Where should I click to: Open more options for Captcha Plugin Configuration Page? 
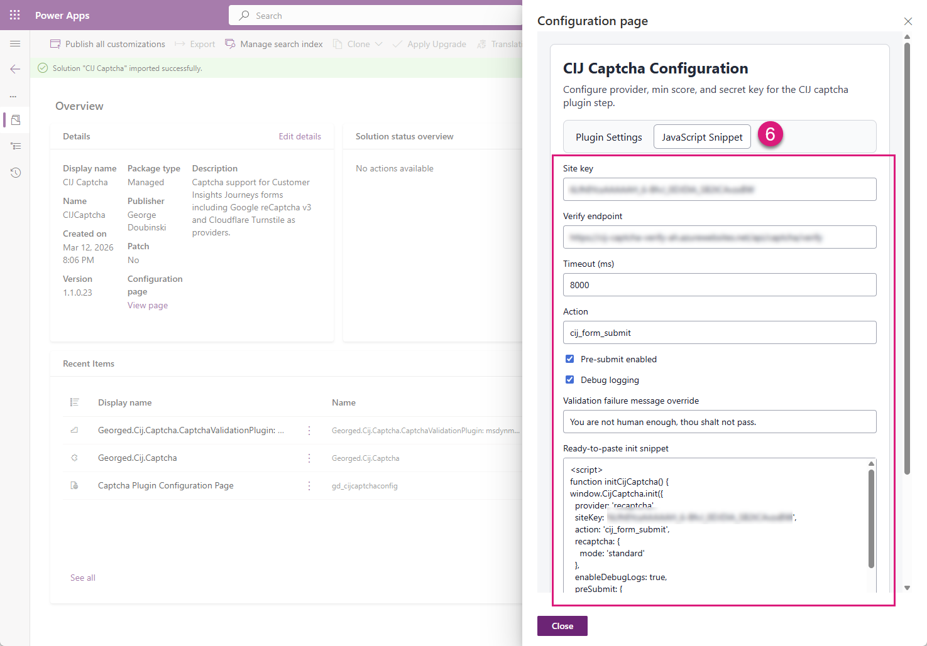tap(309, 485)
